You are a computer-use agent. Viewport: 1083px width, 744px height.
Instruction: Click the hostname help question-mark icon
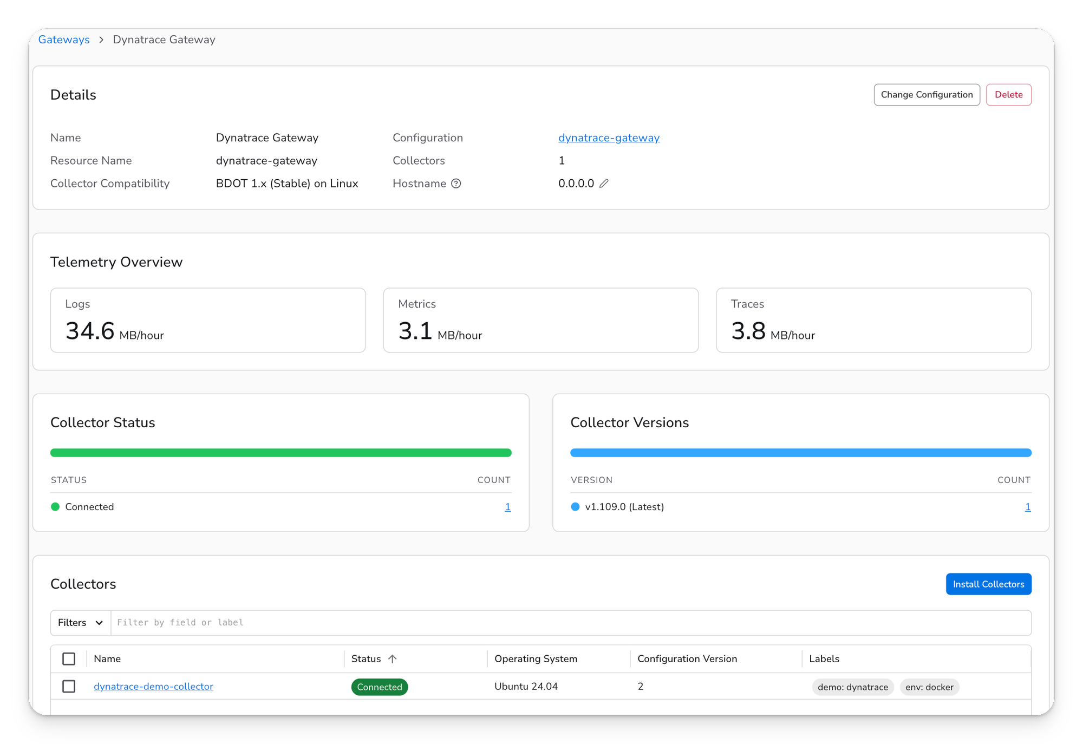pyautogui.click(x=456, y=184)
